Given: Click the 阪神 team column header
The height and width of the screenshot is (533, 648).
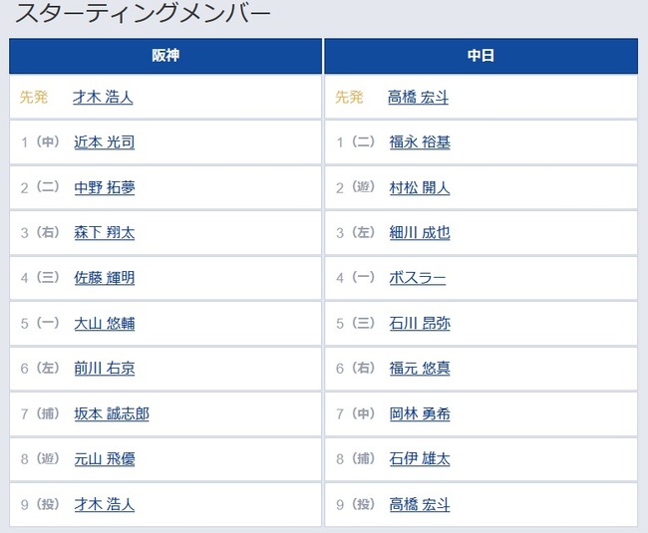Looking at the screenshot, I should pos(165,56).
